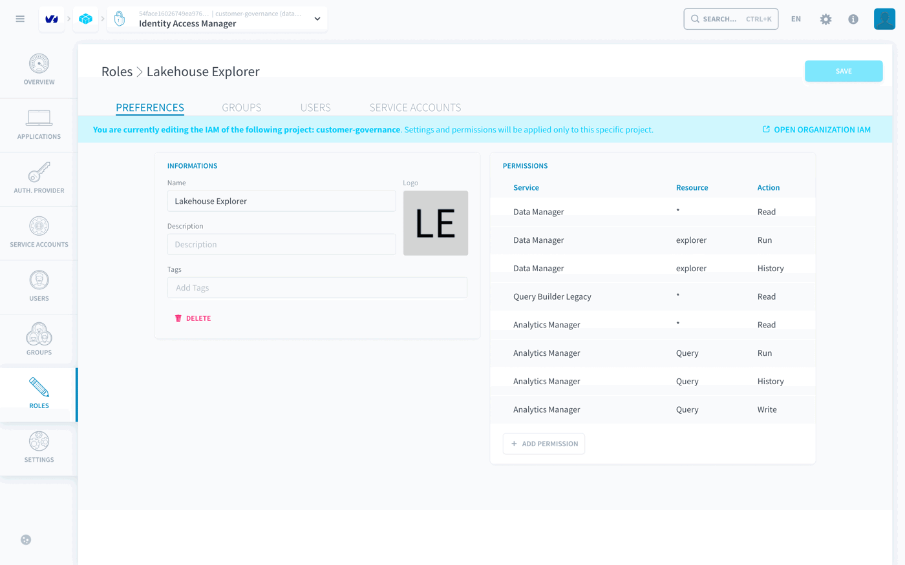Open the hamburger menu

click(20, 19)
